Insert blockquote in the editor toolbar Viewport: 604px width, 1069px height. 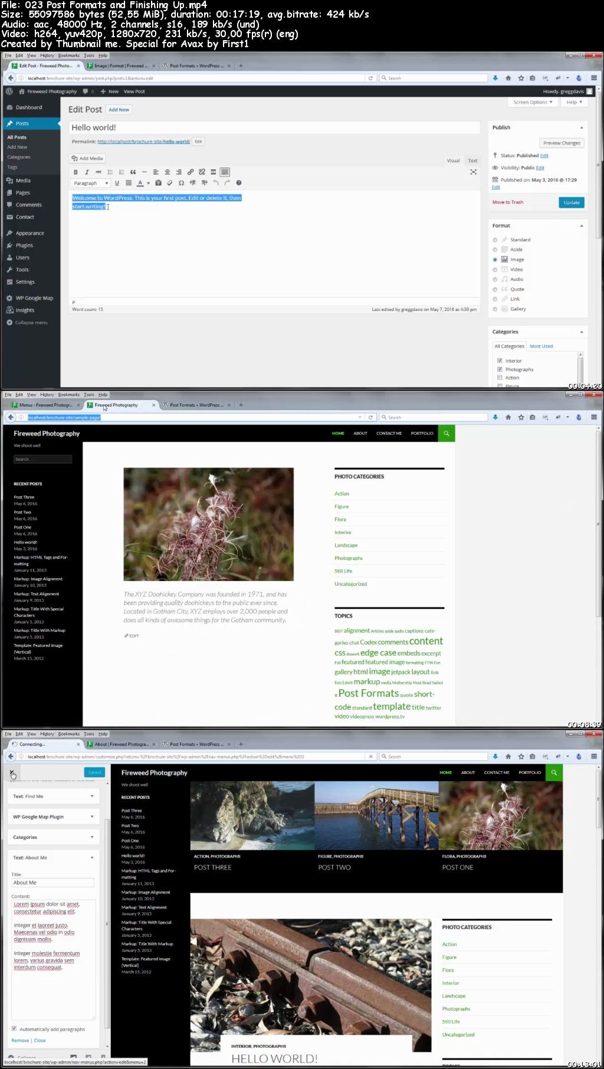[133, 172]
